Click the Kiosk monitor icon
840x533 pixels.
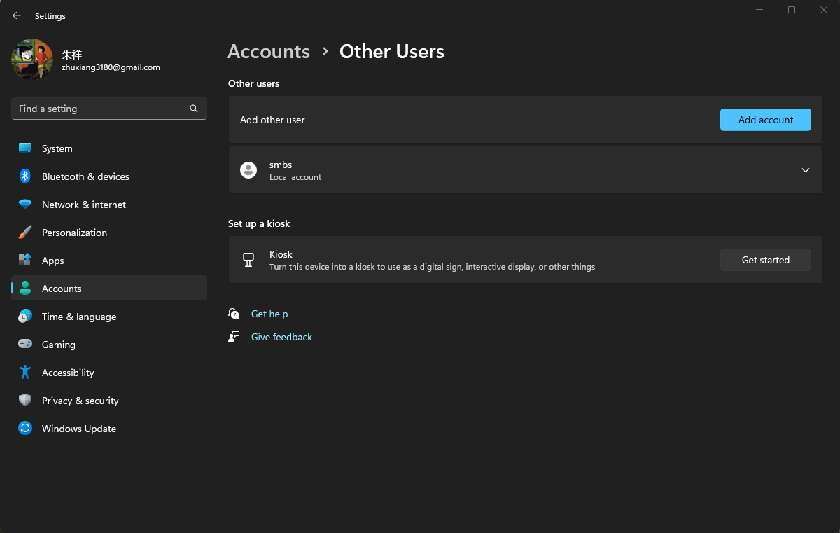(x=248, y=259)
